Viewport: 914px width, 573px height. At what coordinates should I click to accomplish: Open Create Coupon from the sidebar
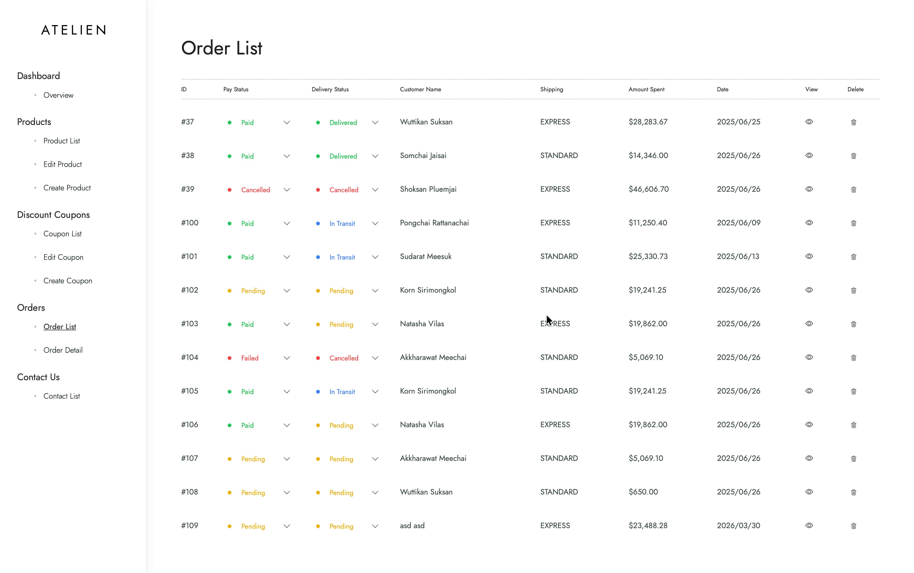pos(68,281)
